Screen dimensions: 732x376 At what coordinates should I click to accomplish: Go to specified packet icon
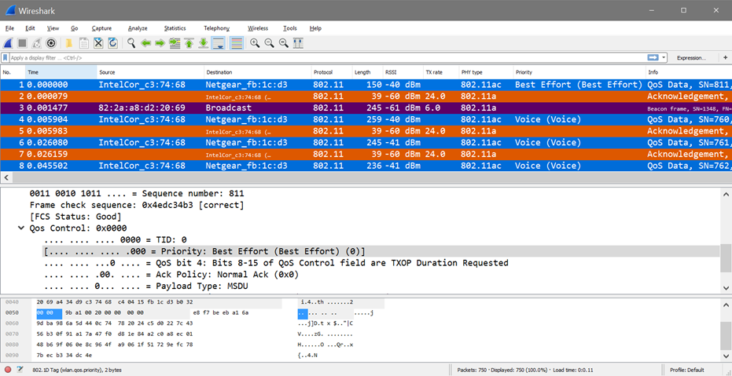click(x=175, y=43)
